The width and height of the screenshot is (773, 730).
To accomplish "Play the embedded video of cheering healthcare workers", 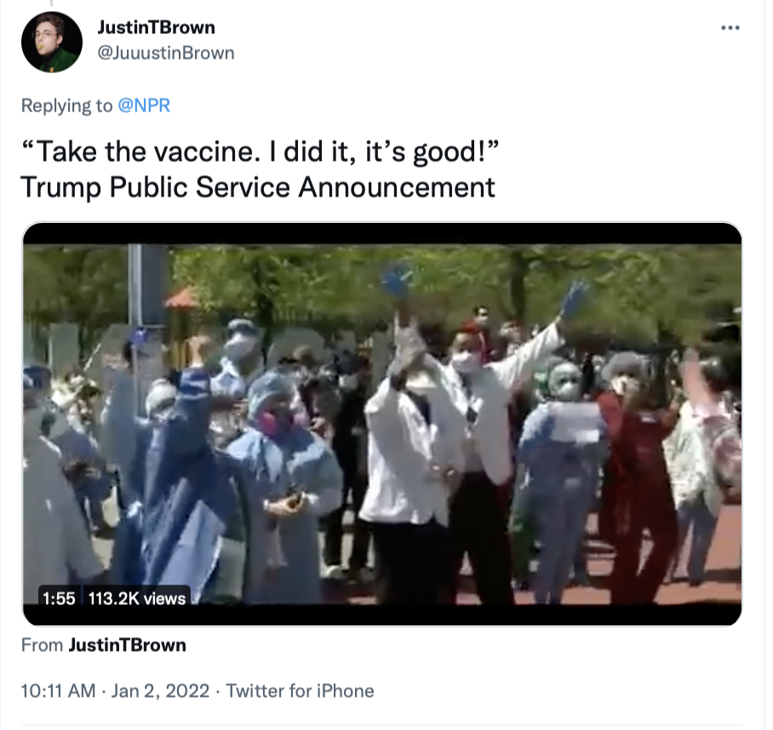I will [382, 424].
